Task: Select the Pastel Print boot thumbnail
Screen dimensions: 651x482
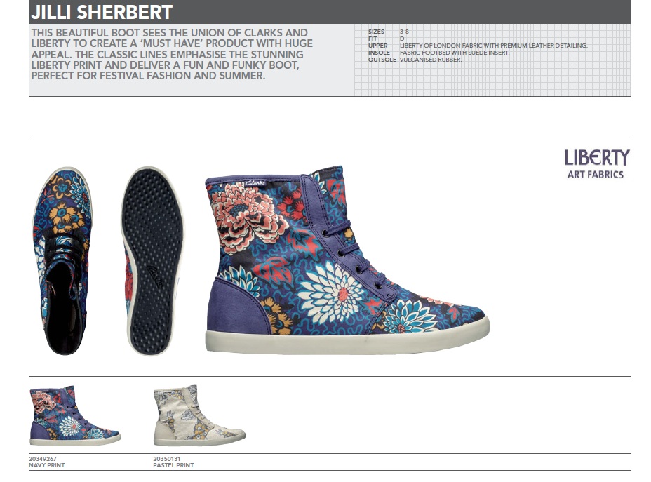Action: coord(200,415)
